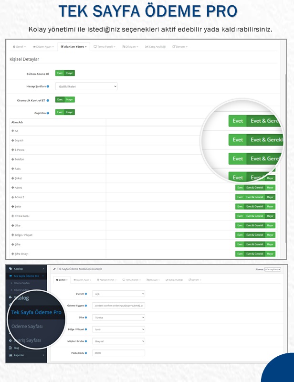Image resolution: width=294 pixels, height=382 pixels.
Task: Expand the Raporlar sidebar menu arrow
Action: 43,355
